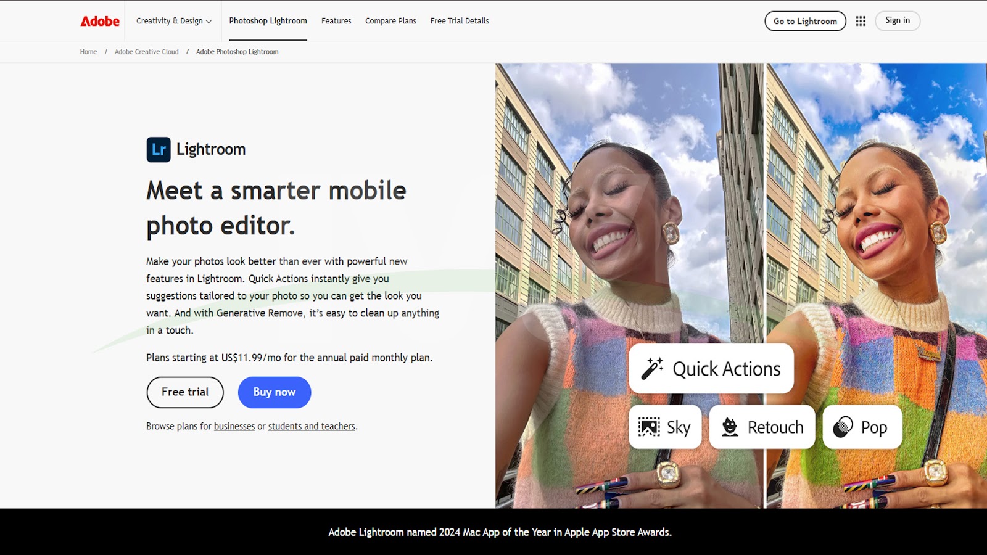Select the Photoshop Lightroom tab
Viewport: 987px width, 555px height.
(268, 21)
